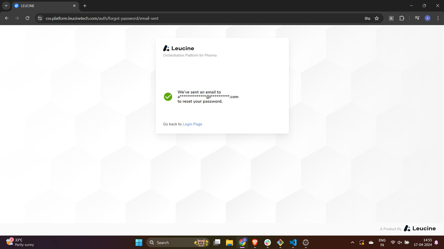444x249 pixels.
Task: Open Visual Studio Code from the taskbar
Action: pos(293,243)
